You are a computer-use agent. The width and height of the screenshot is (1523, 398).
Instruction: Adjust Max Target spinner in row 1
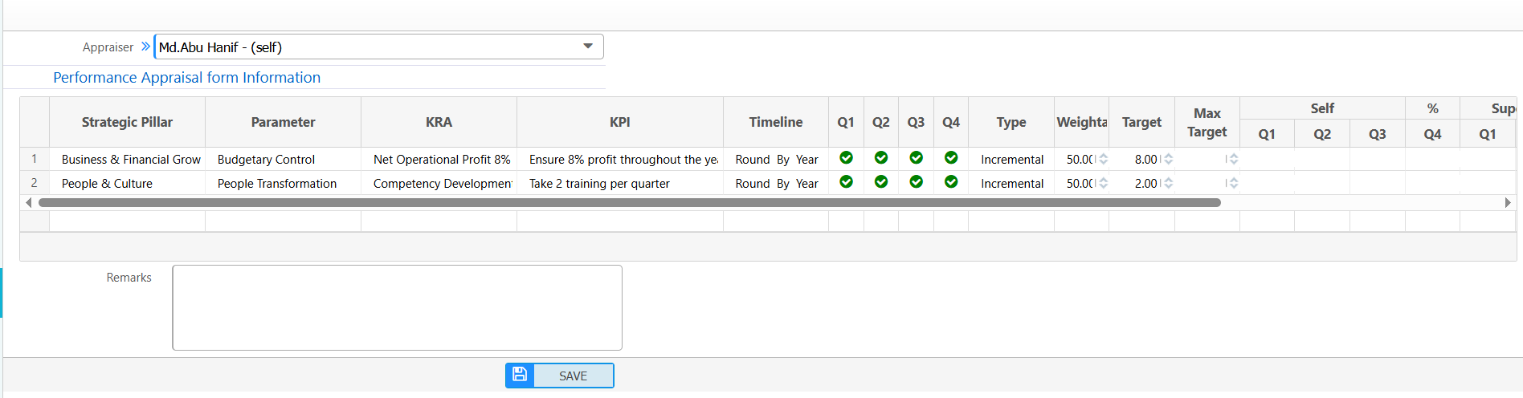tap(1234, 159)
